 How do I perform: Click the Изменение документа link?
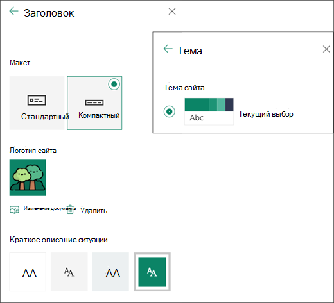49,208
